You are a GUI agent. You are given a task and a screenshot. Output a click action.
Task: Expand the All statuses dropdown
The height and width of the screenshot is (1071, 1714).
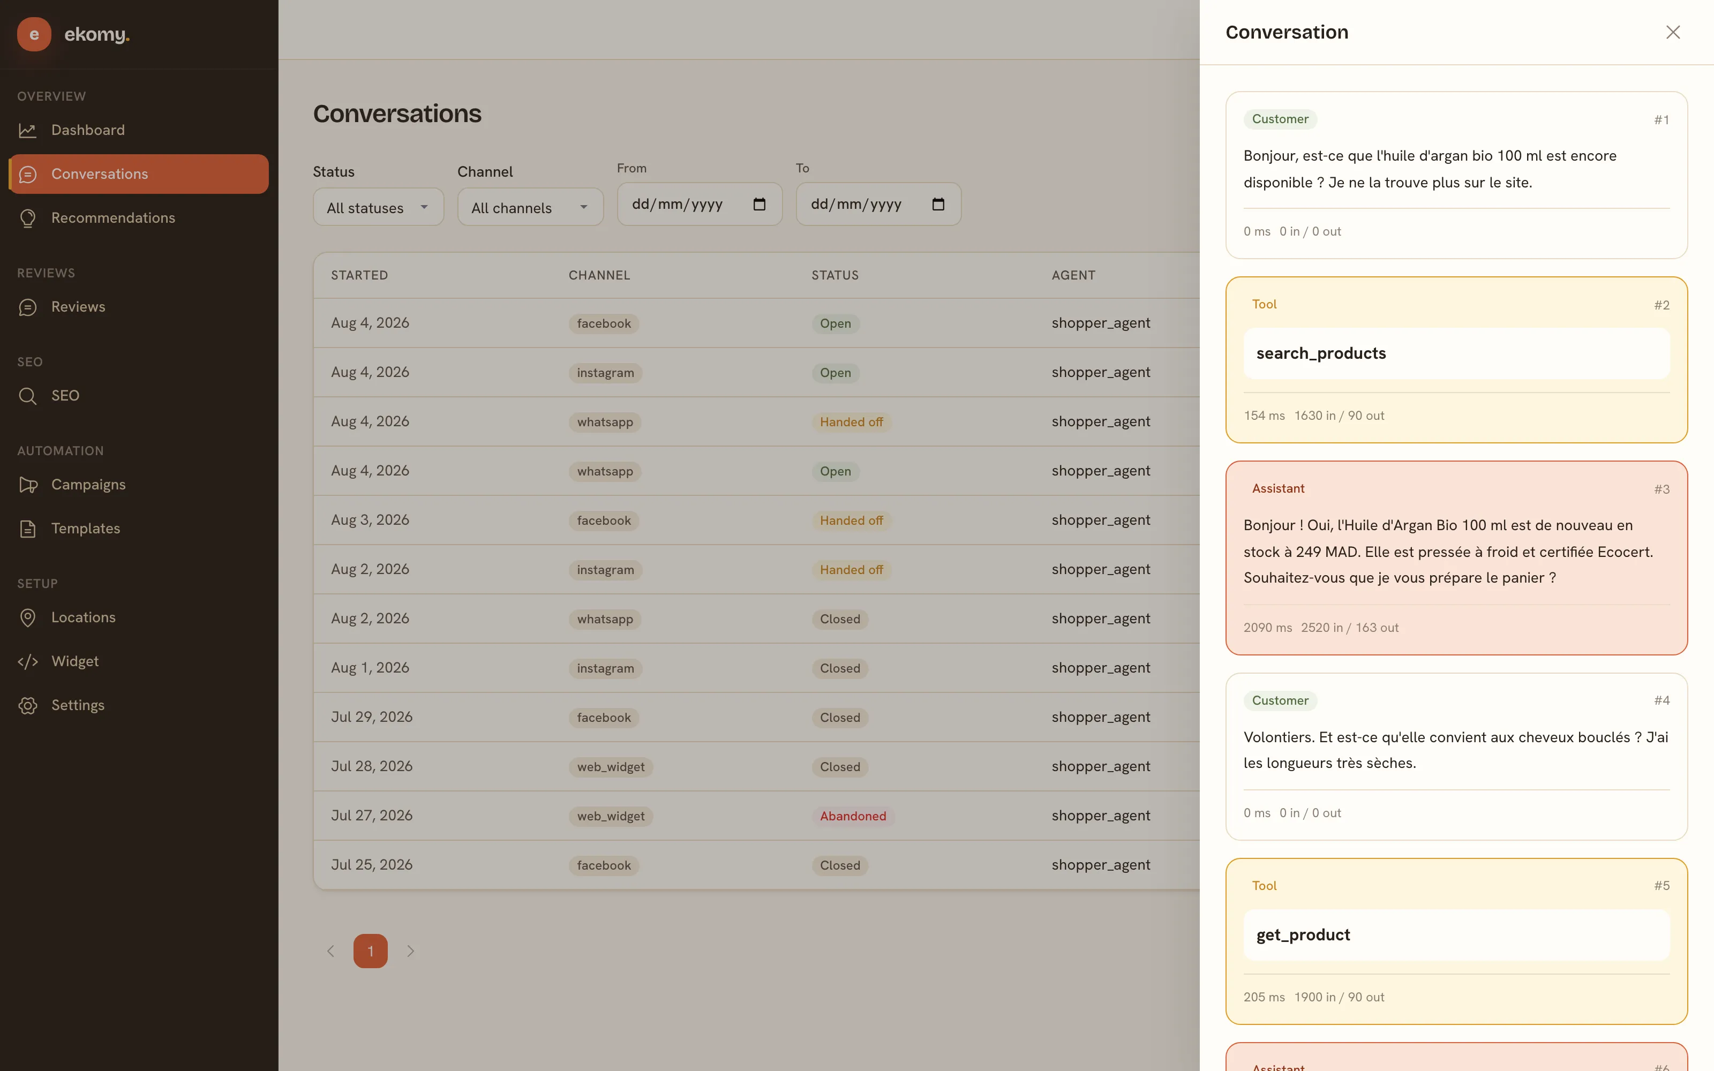378,208
